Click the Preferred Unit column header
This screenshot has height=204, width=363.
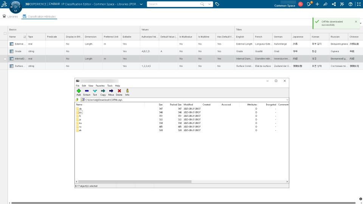pyautogui.click(x=112, y=37)
